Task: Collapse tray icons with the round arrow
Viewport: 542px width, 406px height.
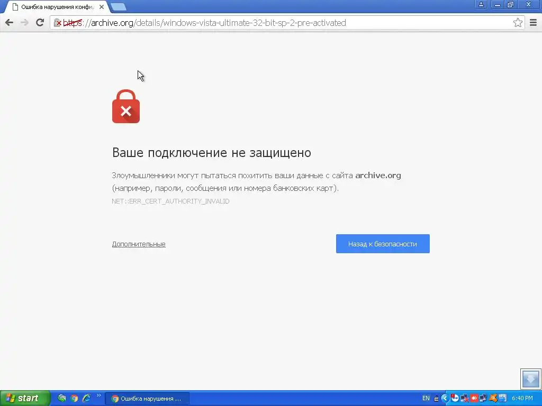Action: point(445,399)
